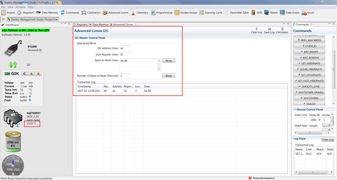Click Battery Management Studio Perspective button
The height and width of the screenshot is (180, 337).
point(33,19)
